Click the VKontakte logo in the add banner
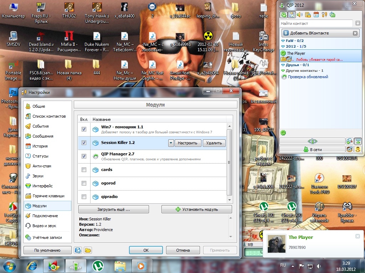This screenshot has height=273, width=365. pyautogui.click(x=286, y=33)
